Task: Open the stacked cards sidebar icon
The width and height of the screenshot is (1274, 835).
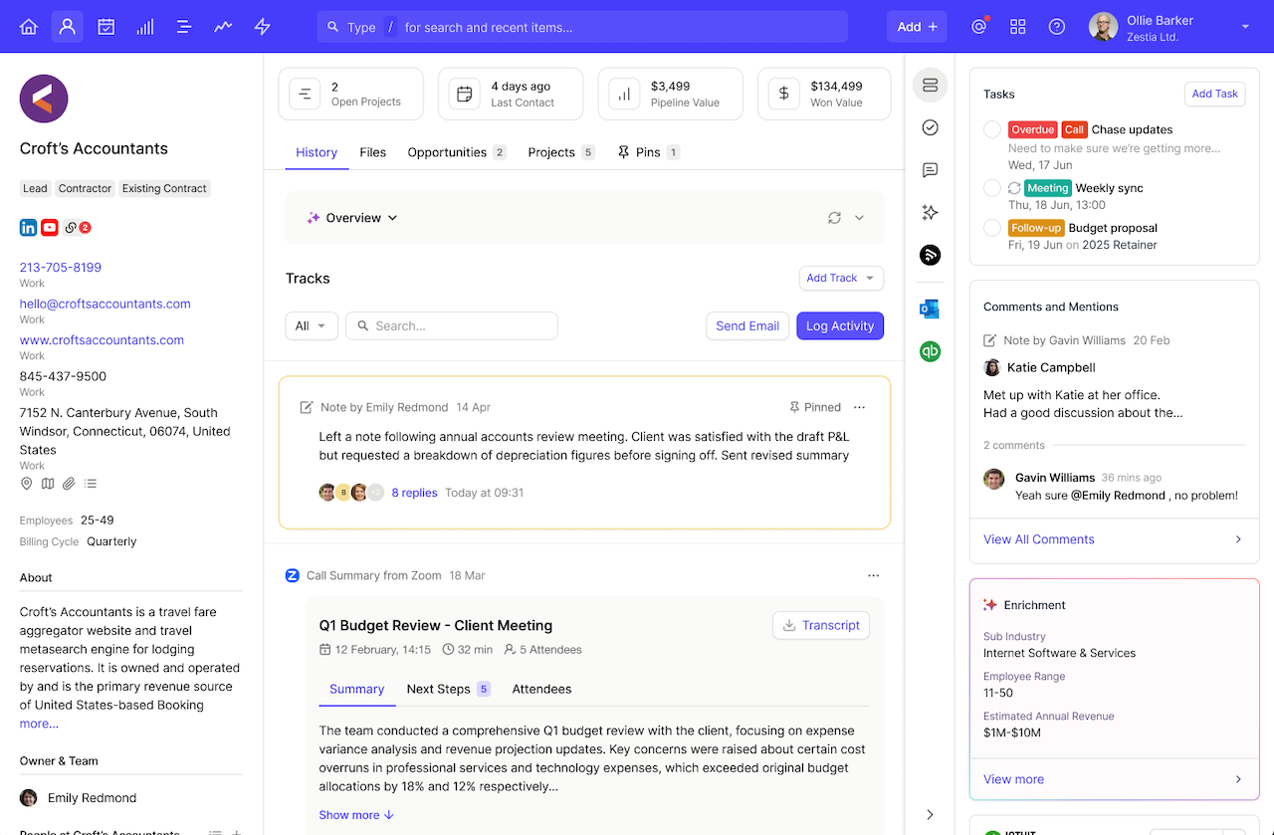Action: point(931,86)
